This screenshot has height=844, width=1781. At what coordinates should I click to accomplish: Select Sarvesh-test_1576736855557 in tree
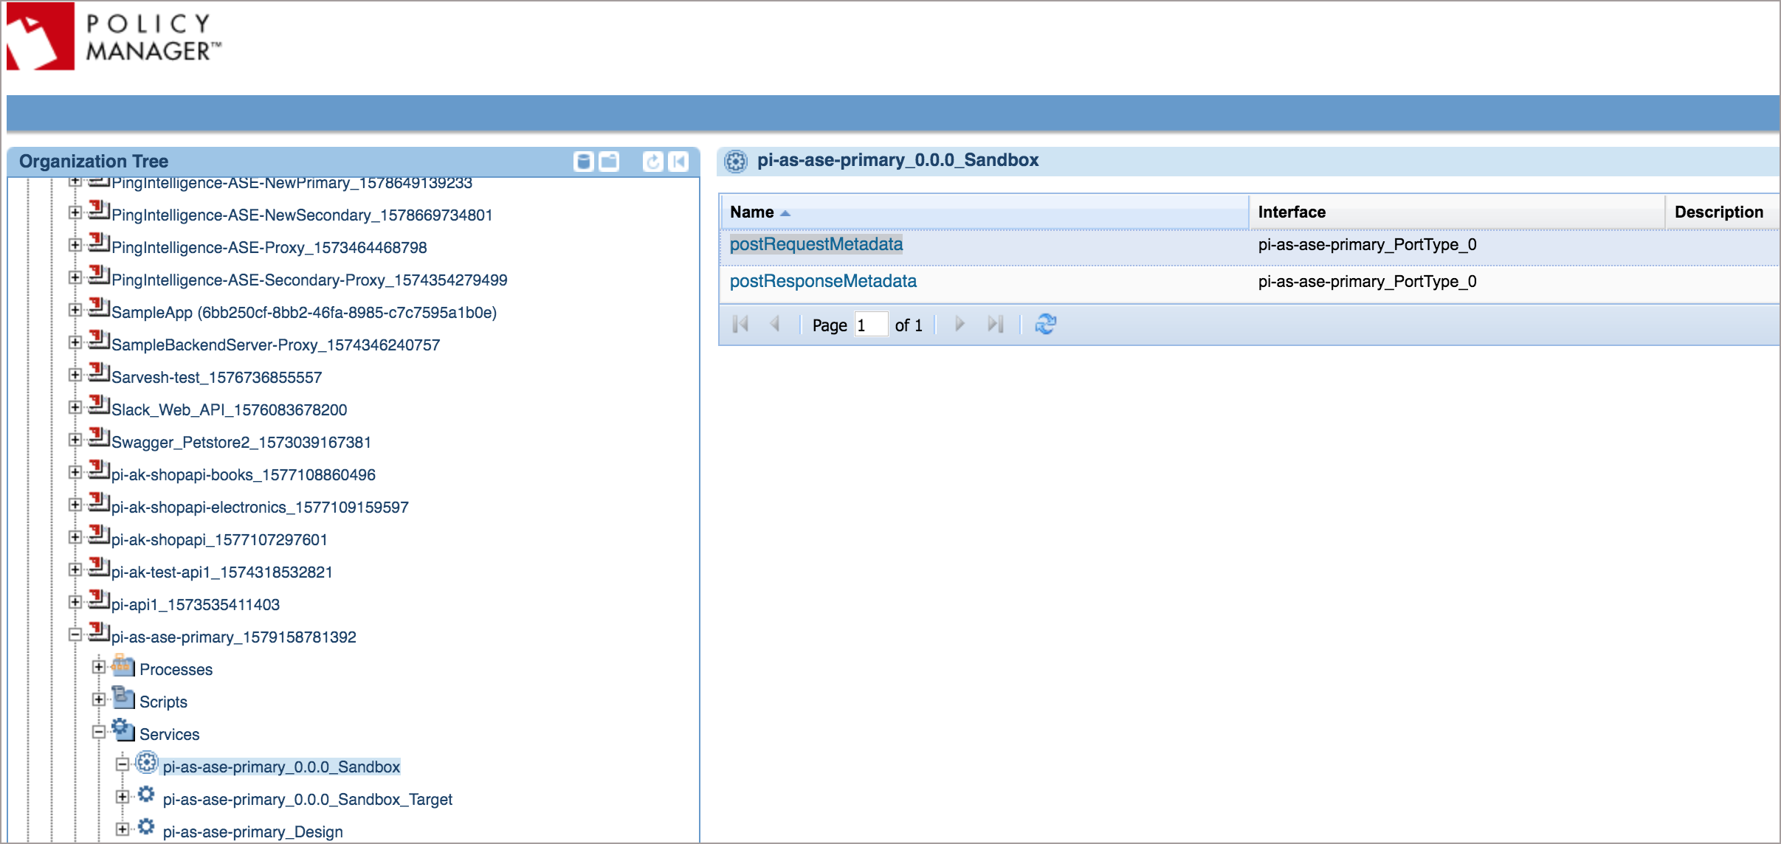point(217,378)
